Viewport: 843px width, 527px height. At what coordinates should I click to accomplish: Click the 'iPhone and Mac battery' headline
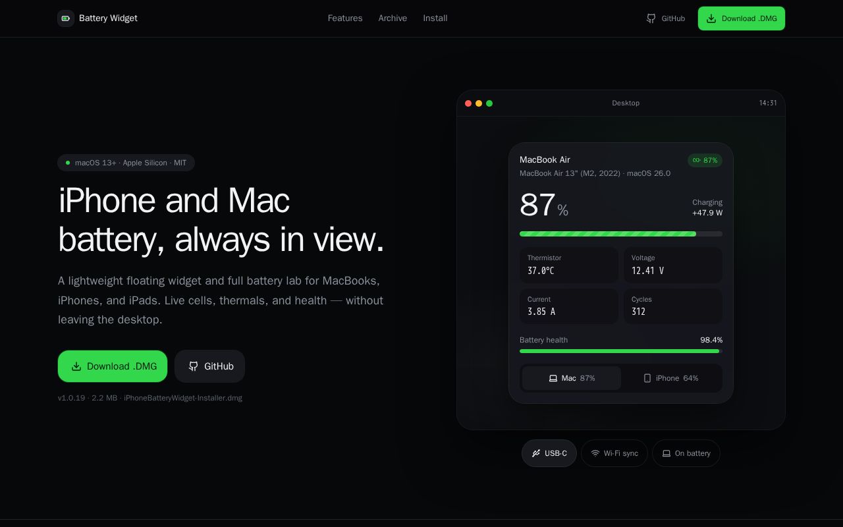click(x=221, y=220)
